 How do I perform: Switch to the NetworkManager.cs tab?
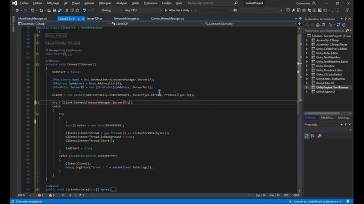pos(126,19)
